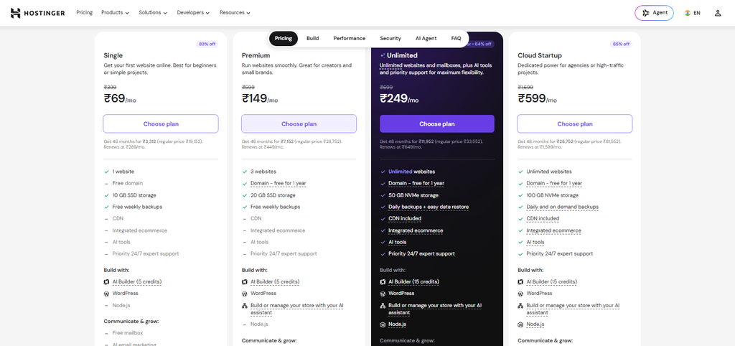Select the Pricing pill tab

coord(283,39)
